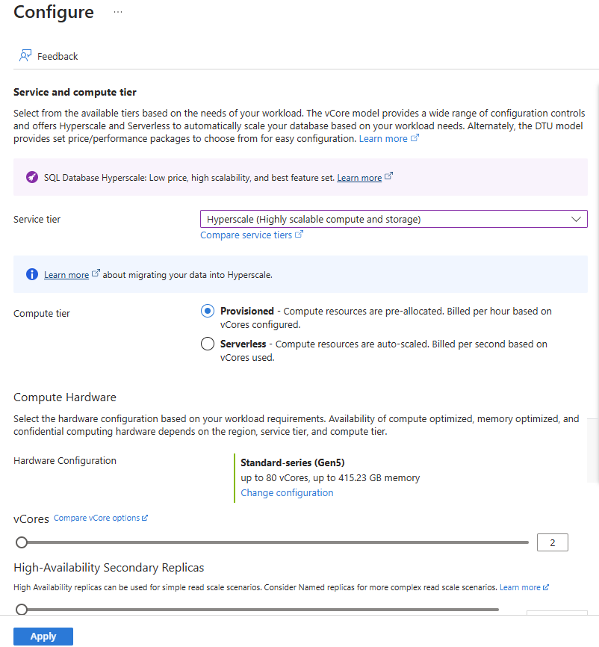Select the Serverless compute tier option

(207, 344)
